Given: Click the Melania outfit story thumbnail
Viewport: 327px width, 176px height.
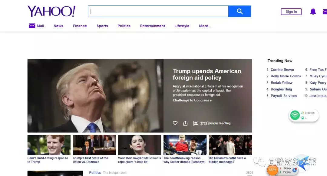Looking at the screenshot, I should [230, 144].
